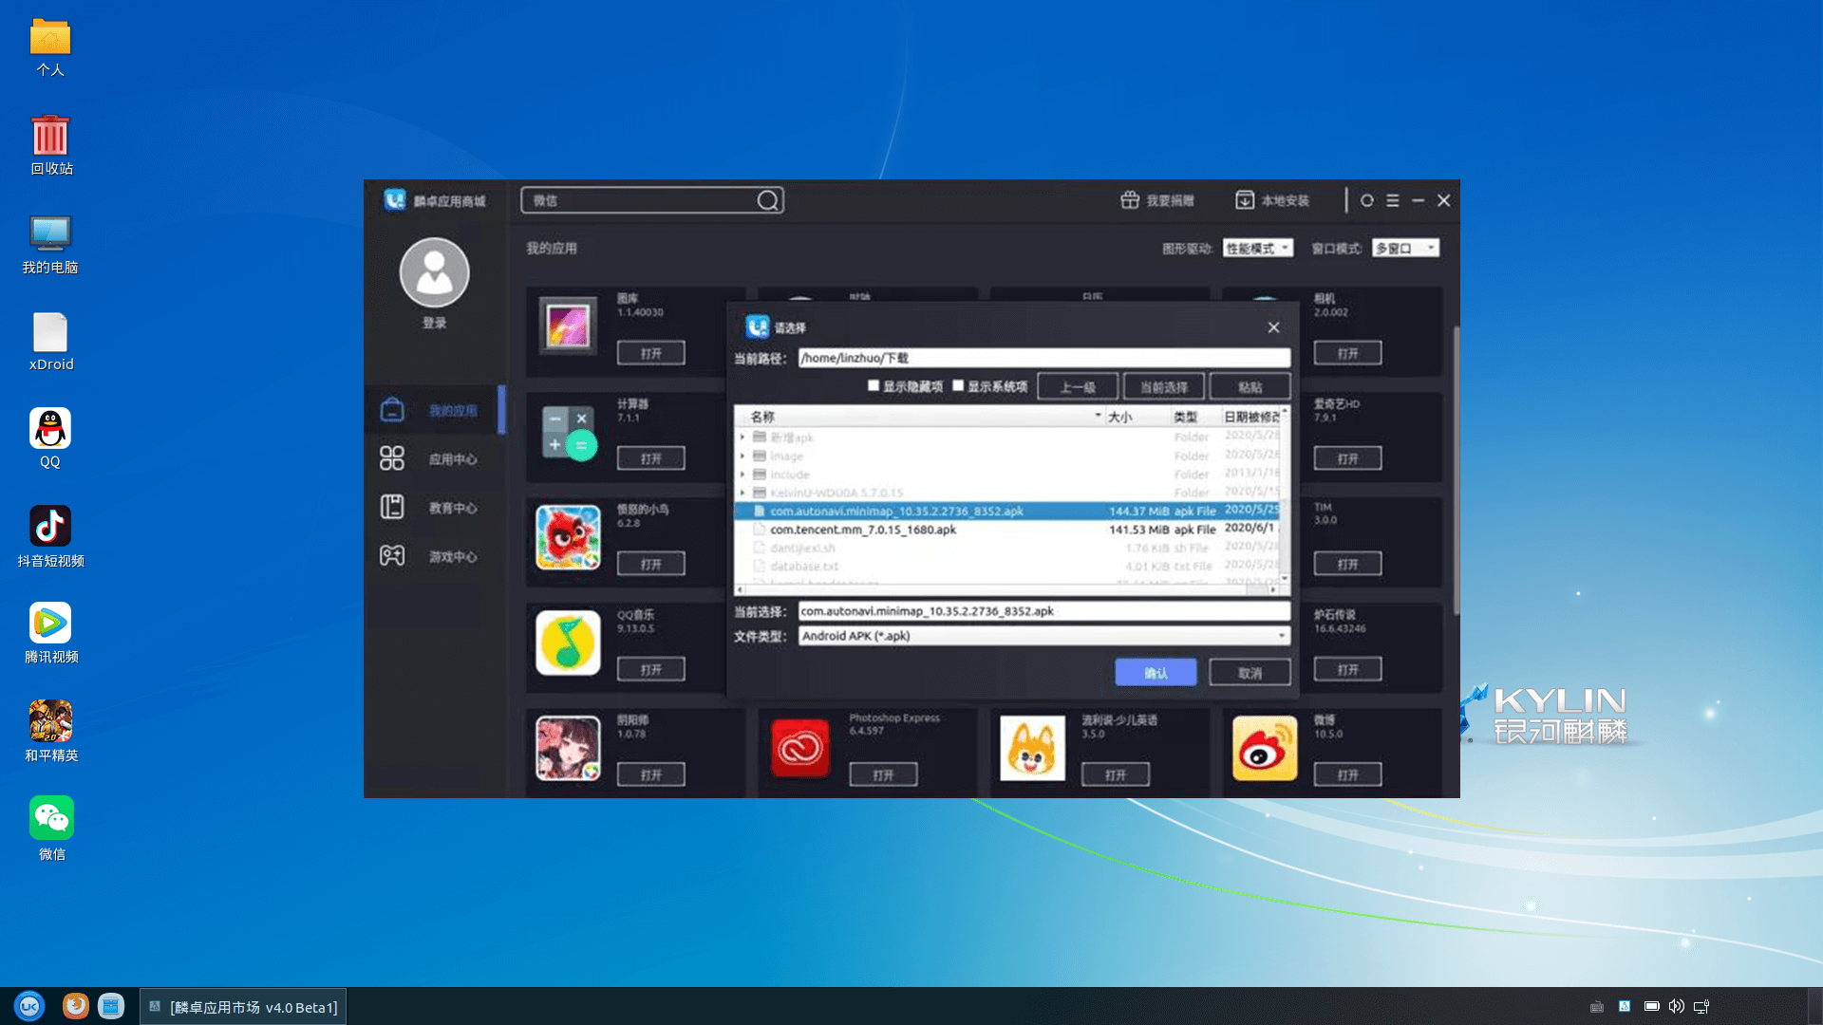Viewport: 1823px width, 1025px height.
Task: Click the volume icon in system tray
Action: tap(1677, 1006)
